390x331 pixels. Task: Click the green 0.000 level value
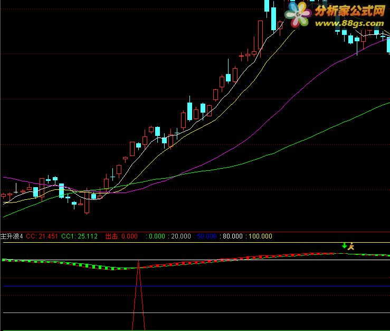coord(156,236)
